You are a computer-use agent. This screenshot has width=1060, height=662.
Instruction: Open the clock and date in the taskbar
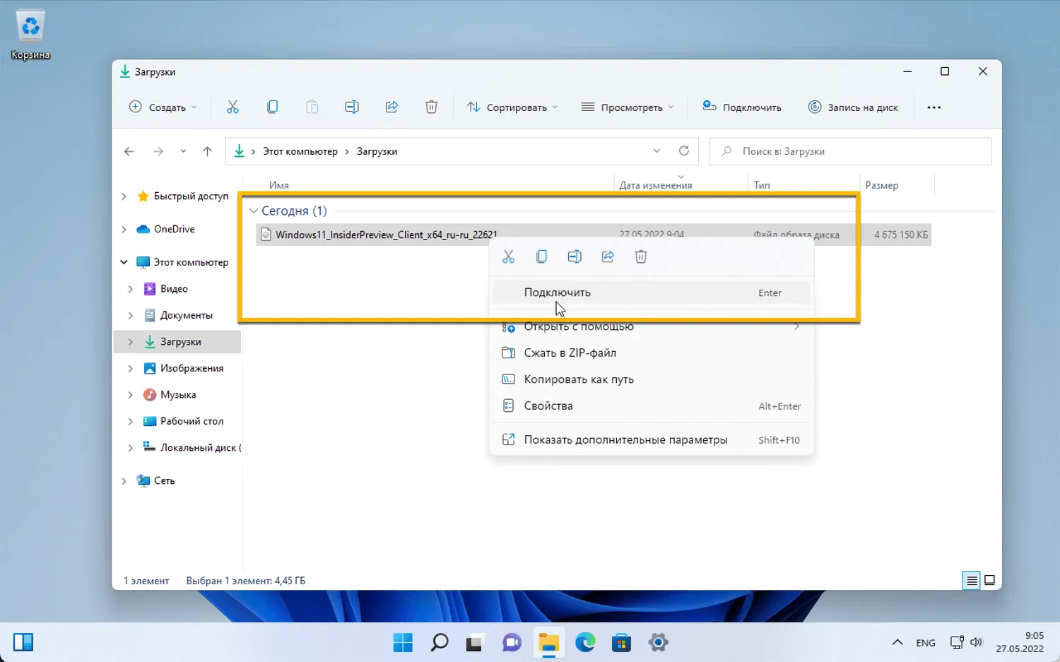(1020, 642)
